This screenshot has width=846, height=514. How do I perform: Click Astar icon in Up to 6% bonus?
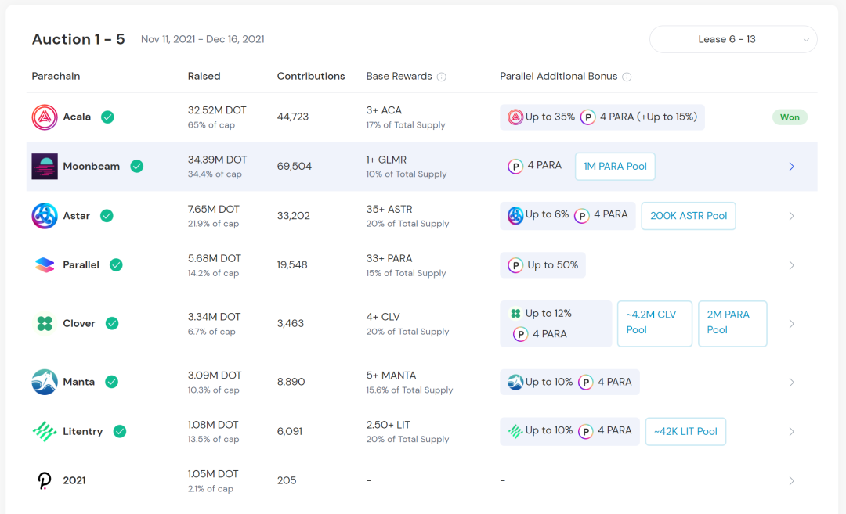coord(515,216)
